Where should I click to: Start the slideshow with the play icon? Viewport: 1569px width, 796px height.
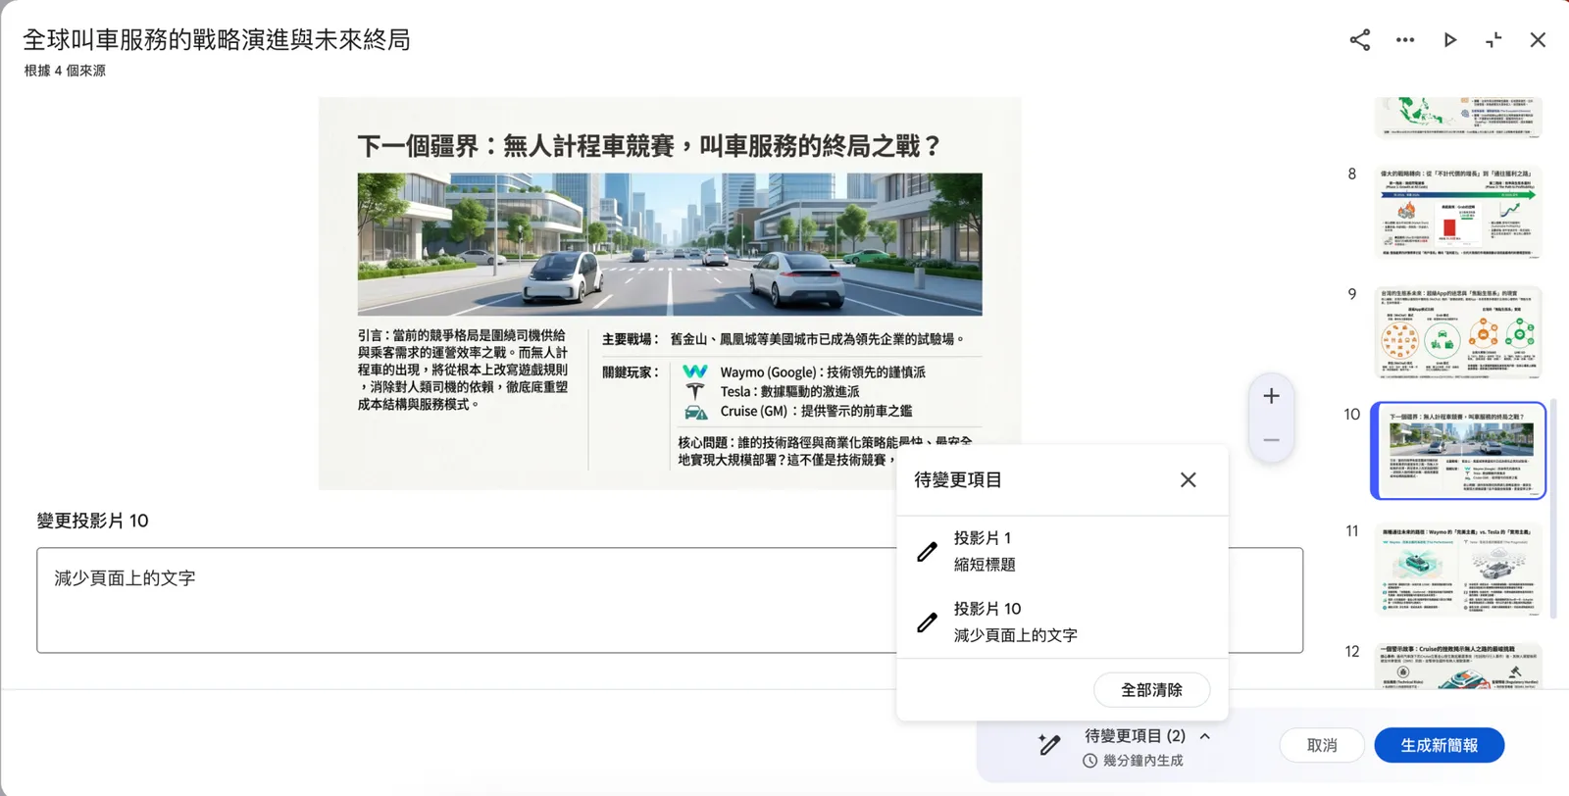click(x=1449, y=40)
